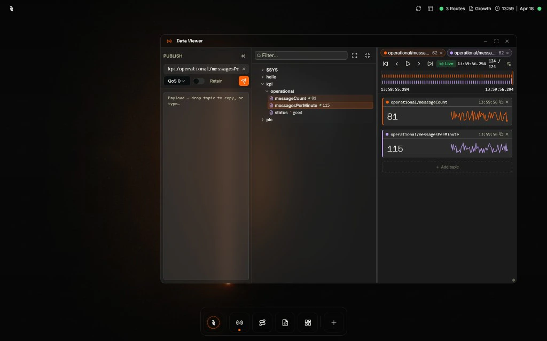The height and width of the screenshot is (341, 547).
Task: Open the apps grid dock icon
Action: pos(308,322)
